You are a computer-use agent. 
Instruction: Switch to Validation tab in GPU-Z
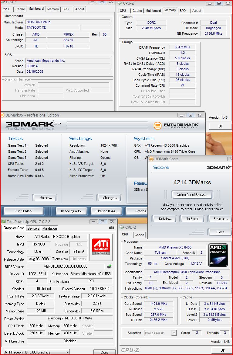click(x=50, y=228)
